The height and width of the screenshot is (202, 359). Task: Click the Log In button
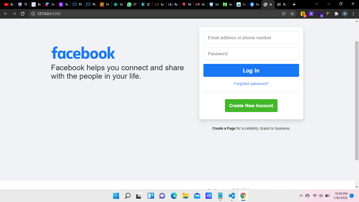pos(251,70)
